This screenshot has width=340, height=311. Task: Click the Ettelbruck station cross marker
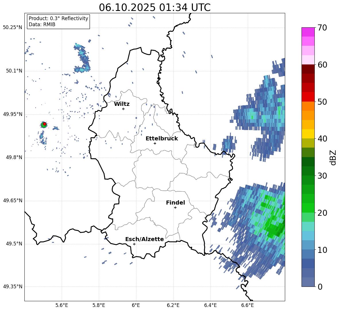pyautogui.click(x=155, y=143)
